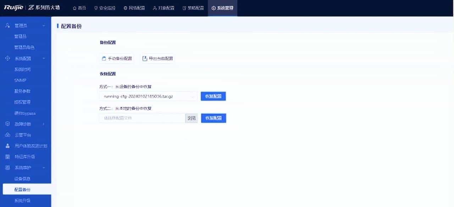Click the 浏览 browse button

(x=191, y=118)
